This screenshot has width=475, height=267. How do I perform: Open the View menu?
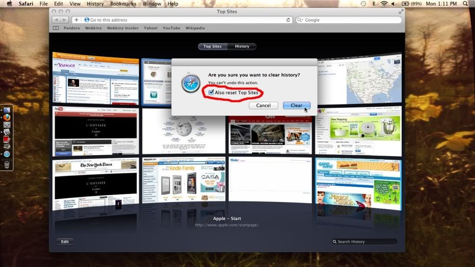point(75,4)
